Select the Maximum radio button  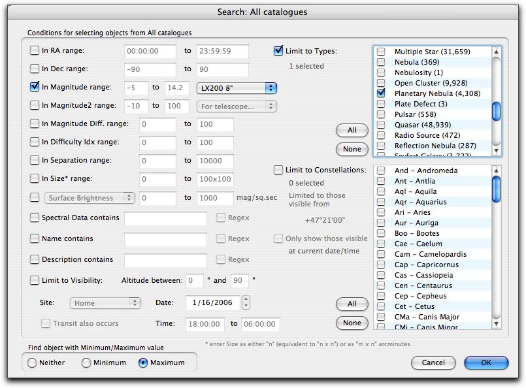(143, 363)
